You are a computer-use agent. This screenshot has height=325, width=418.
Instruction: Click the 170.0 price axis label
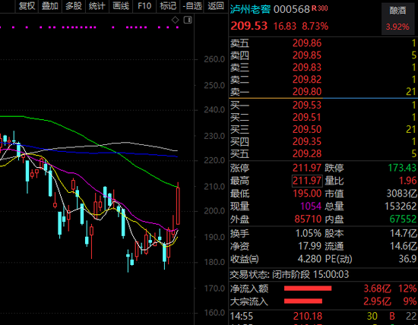(214, 289)
